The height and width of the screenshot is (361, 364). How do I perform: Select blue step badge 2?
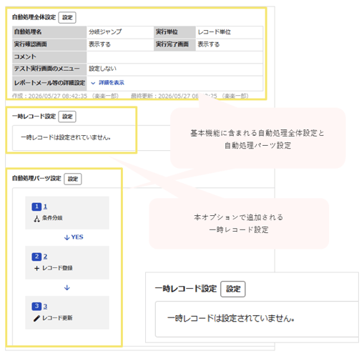click(36, 257)
